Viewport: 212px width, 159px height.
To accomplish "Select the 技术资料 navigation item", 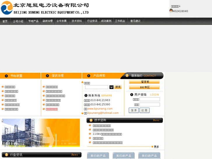I will (77, 21).
